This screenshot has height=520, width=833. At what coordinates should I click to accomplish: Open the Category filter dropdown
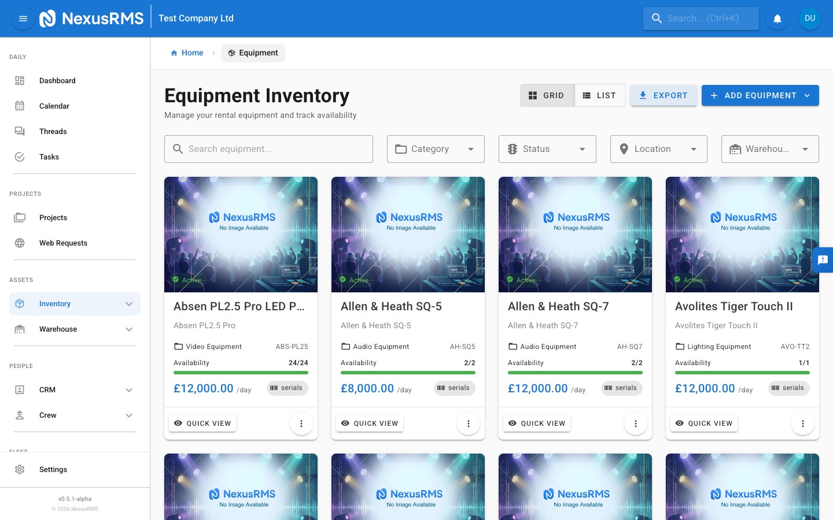436,149
